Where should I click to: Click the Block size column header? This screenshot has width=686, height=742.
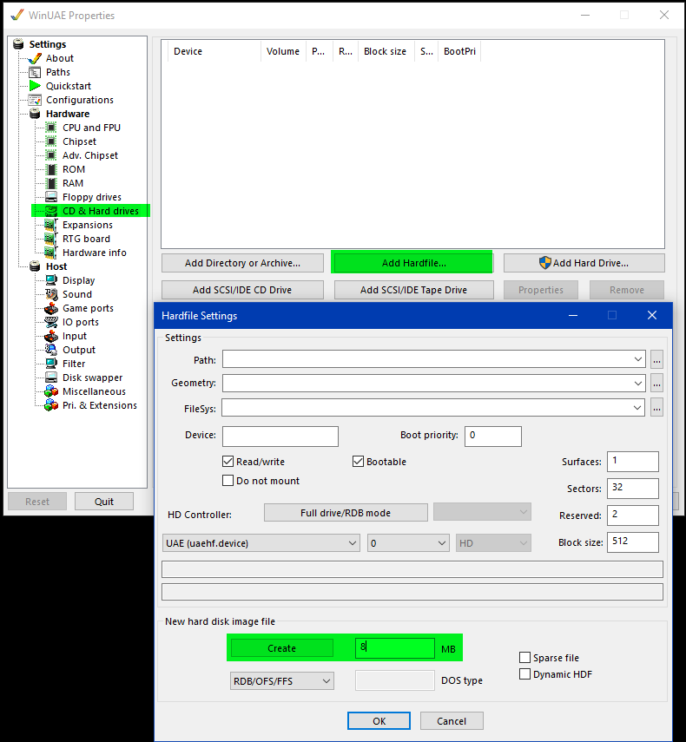pyautogui.click(x=385, y=51)
